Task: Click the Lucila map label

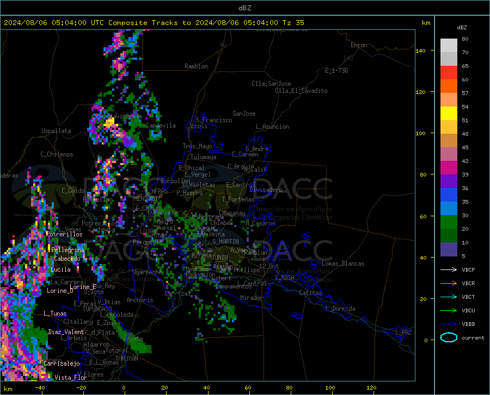Action: click(60, 269)
